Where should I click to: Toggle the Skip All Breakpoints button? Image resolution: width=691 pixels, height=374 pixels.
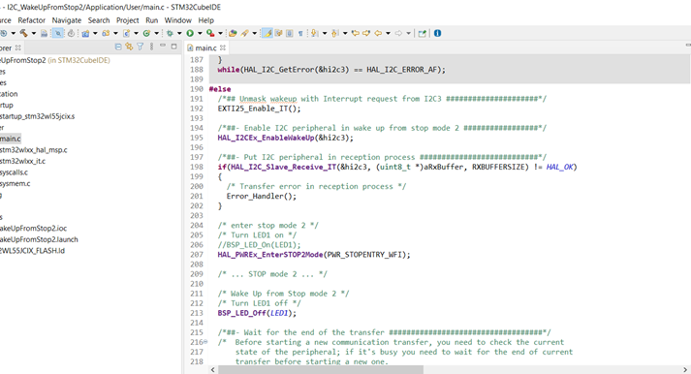click(58, 33)
